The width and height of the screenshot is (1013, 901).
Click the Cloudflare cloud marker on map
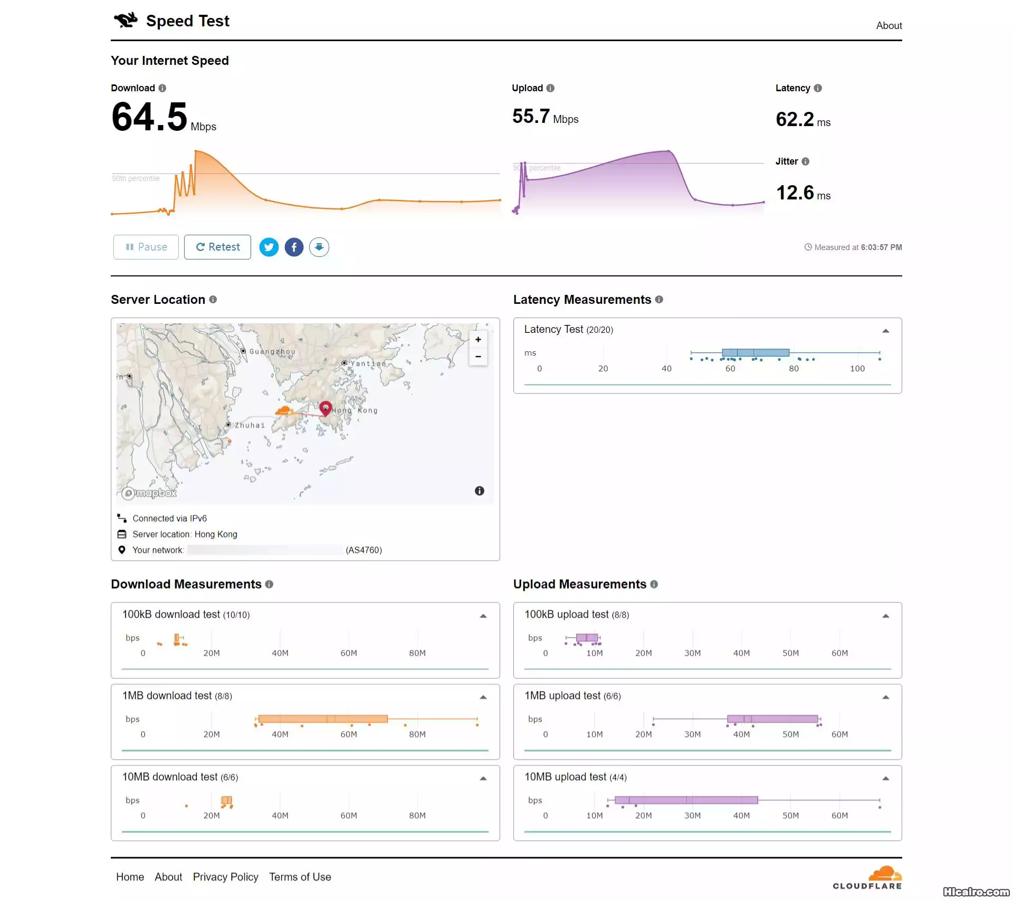tap(284, 410)
